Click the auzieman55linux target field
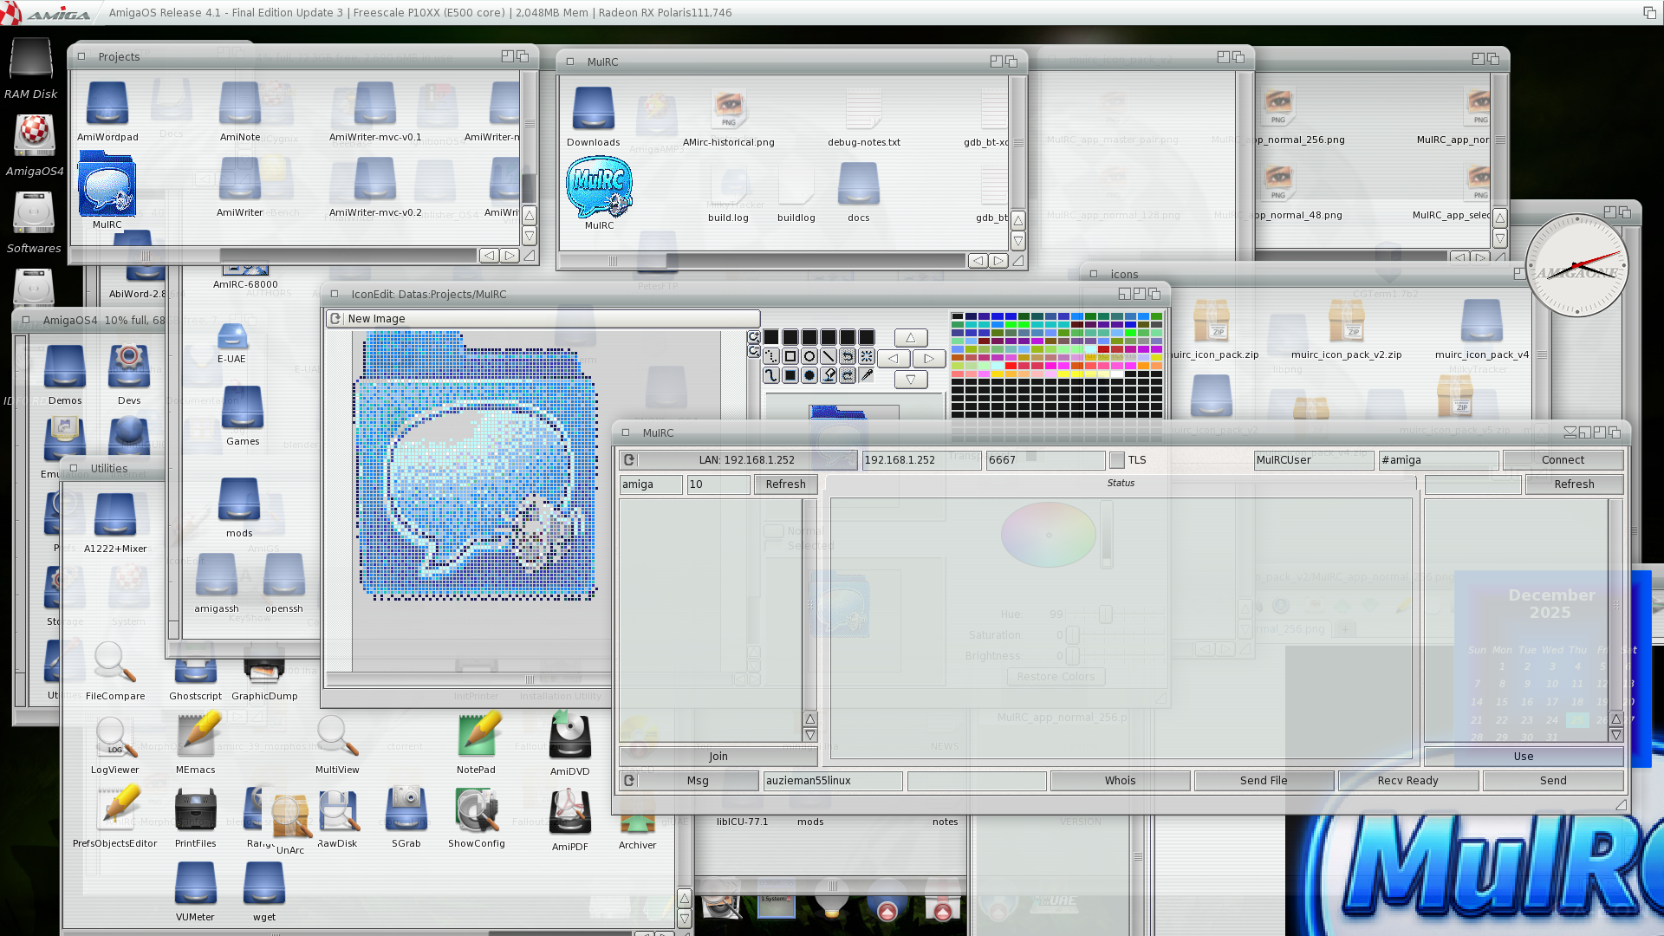 click(833, 781)
